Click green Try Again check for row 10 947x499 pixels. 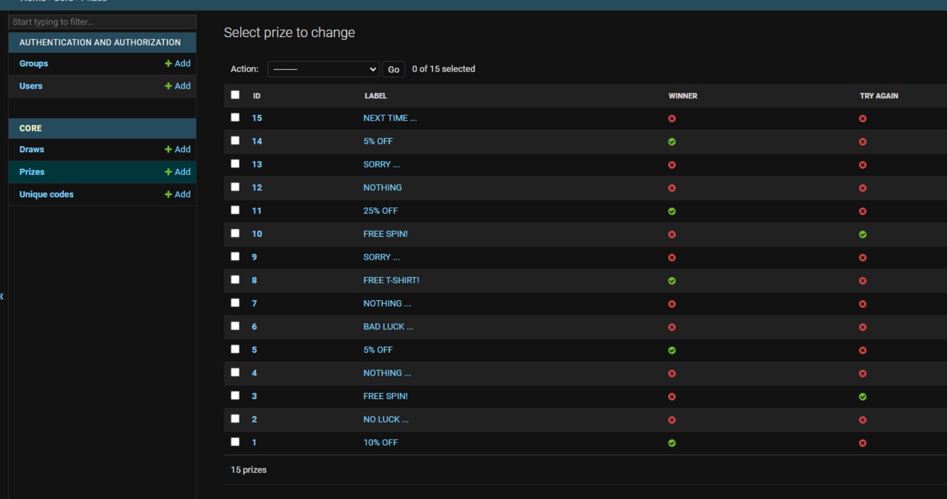pyautogui.click(x=862, y=235)
